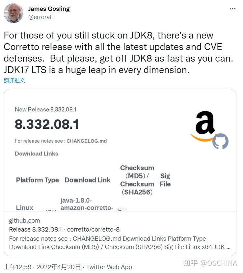Image resolution: width=243 pixels, height=273 pixels.
Task: Click the GitHub octocat icon
Action: (x=220, y=141)
